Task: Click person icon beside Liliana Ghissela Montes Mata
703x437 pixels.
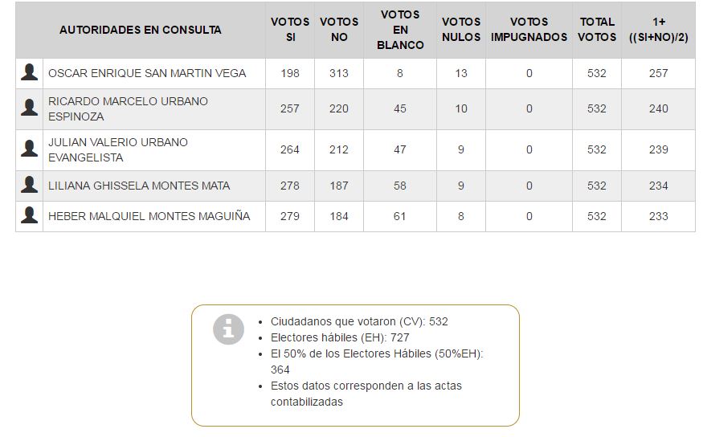Action: pos(30,186)
